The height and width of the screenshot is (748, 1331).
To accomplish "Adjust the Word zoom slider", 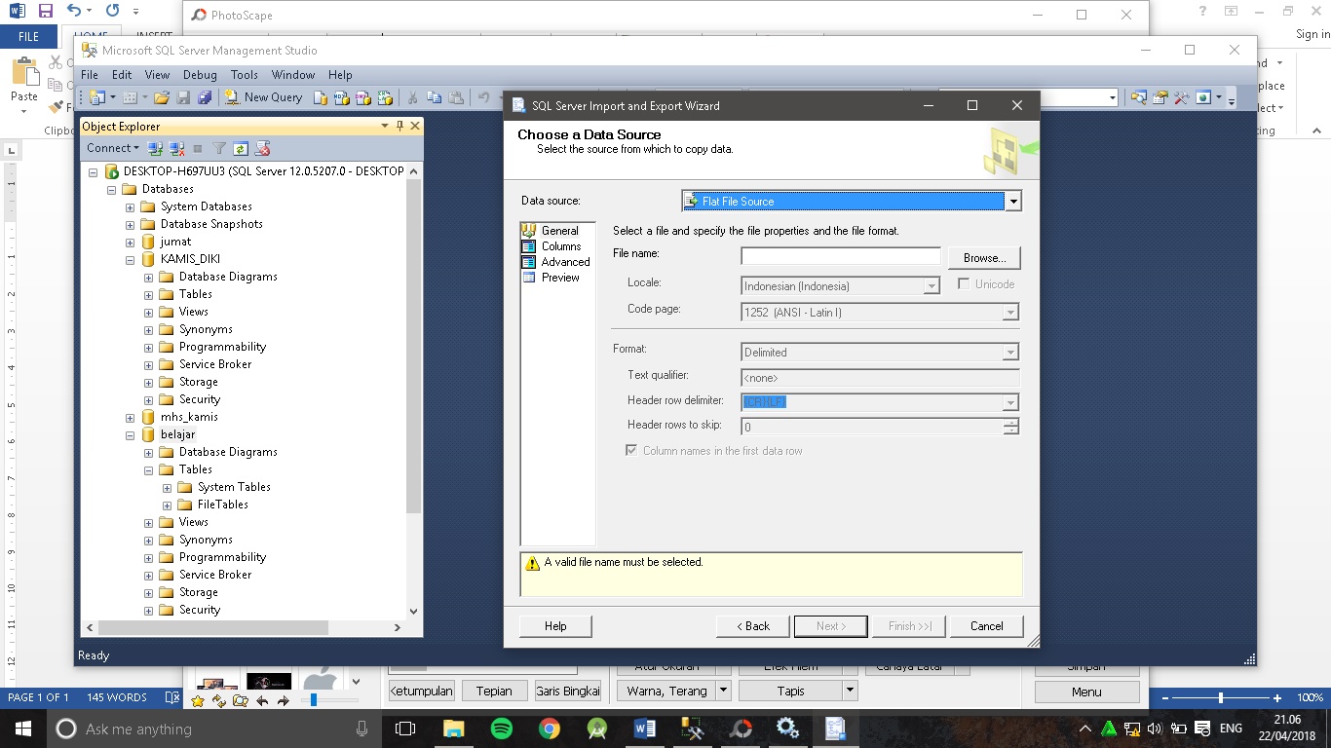I will pos(1221,698).
